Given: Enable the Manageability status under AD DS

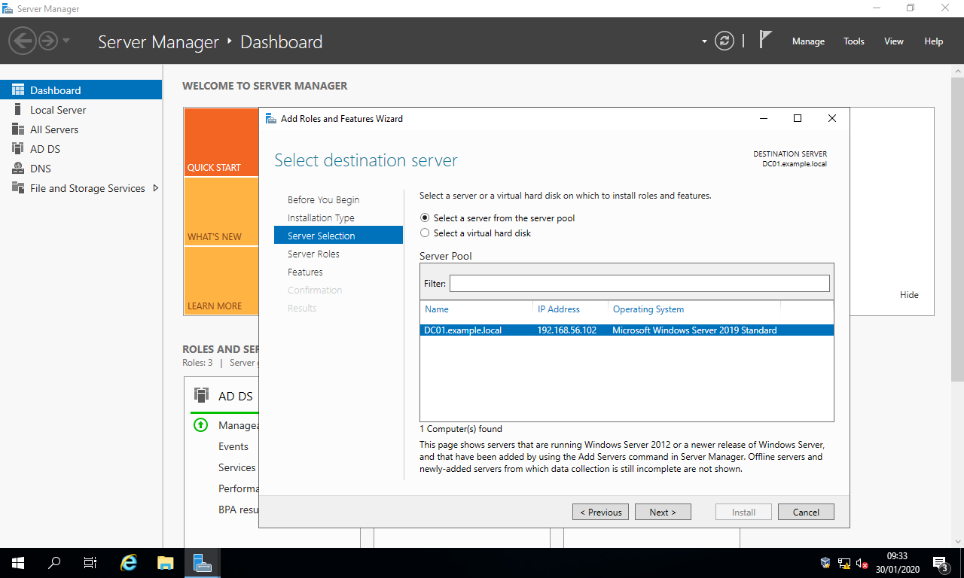Looking at the screenshot, I should tap(200, 425).
